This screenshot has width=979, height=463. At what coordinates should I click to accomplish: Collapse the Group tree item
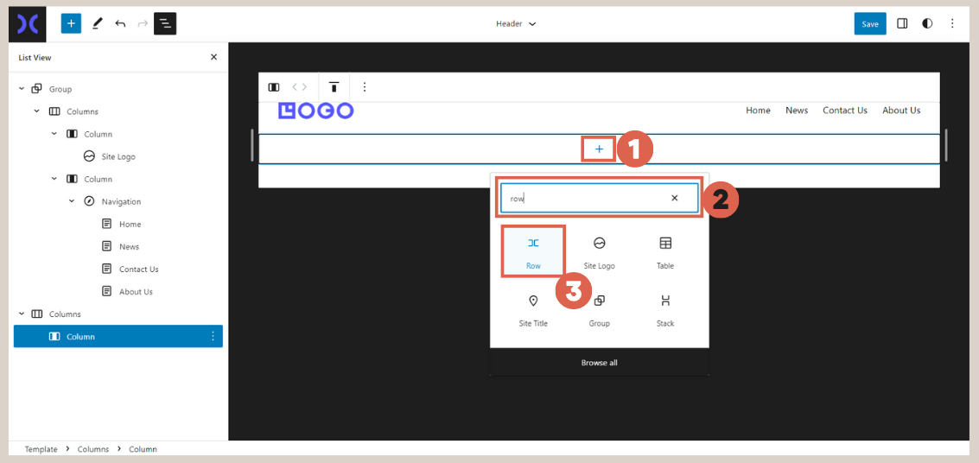tap(21, 89)
